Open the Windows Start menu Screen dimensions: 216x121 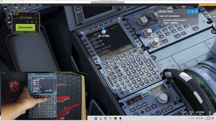pos(96,118)
